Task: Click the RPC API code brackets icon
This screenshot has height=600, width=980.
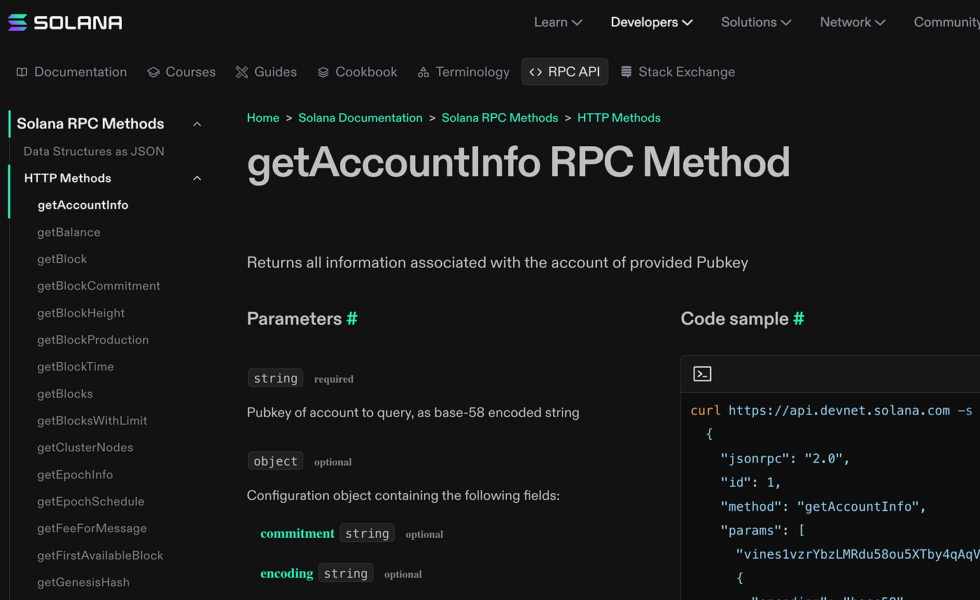Action: tap(535, 72)
